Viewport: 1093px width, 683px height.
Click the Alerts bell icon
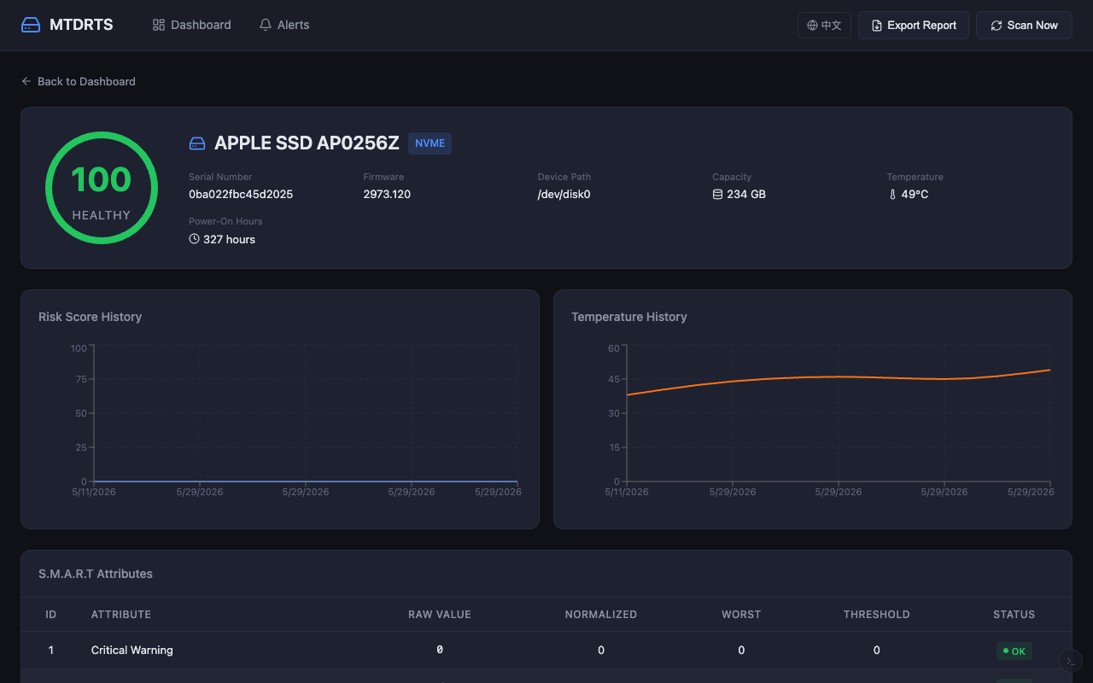point(266,25)
